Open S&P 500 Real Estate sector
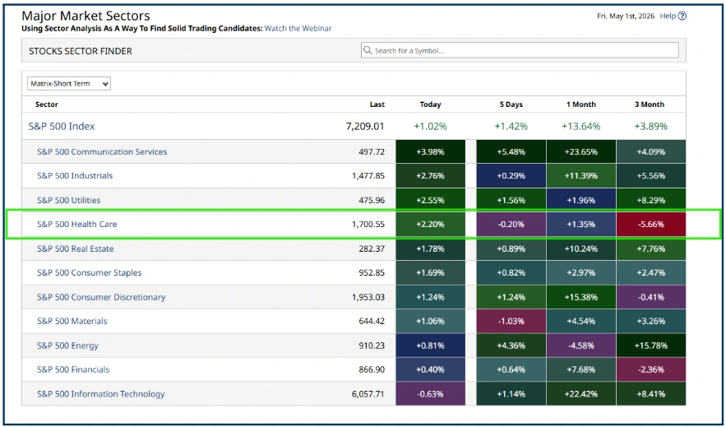 pos(75,248)
